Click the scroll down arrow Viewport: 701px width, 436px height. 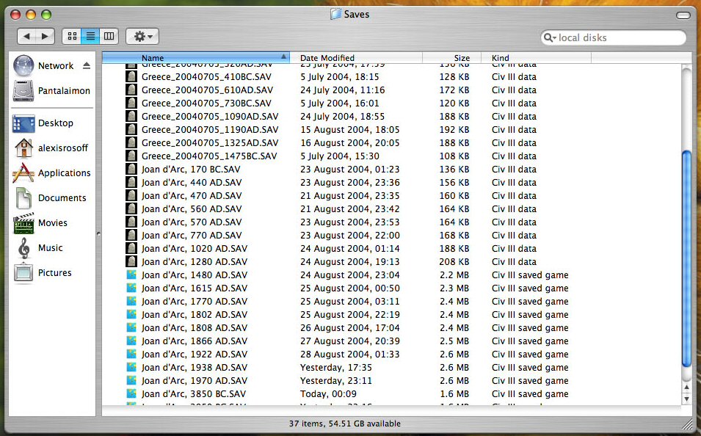coord(687,399)
